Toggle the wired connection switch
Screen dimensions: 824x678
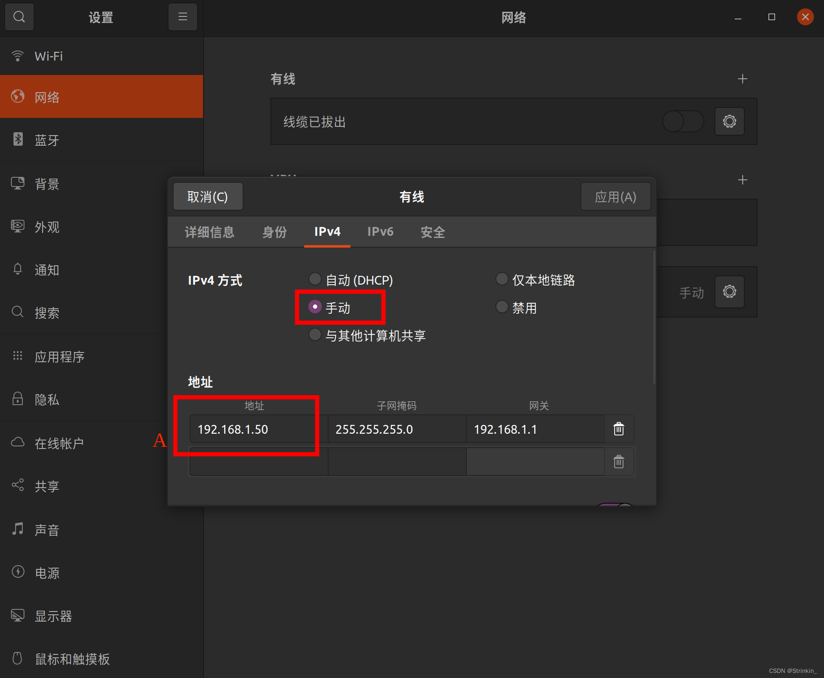click(x=682, y=122)
